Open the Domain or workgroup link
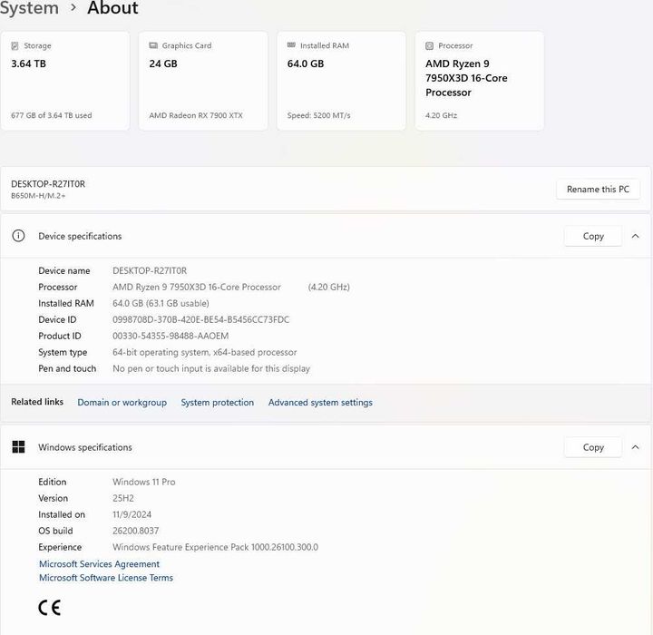 click(x=122, y=403)
